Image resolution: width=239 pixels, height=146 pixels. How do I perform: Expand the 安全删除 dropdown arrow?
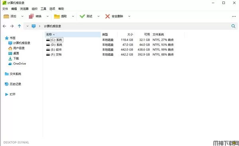[x=129, y=16]
